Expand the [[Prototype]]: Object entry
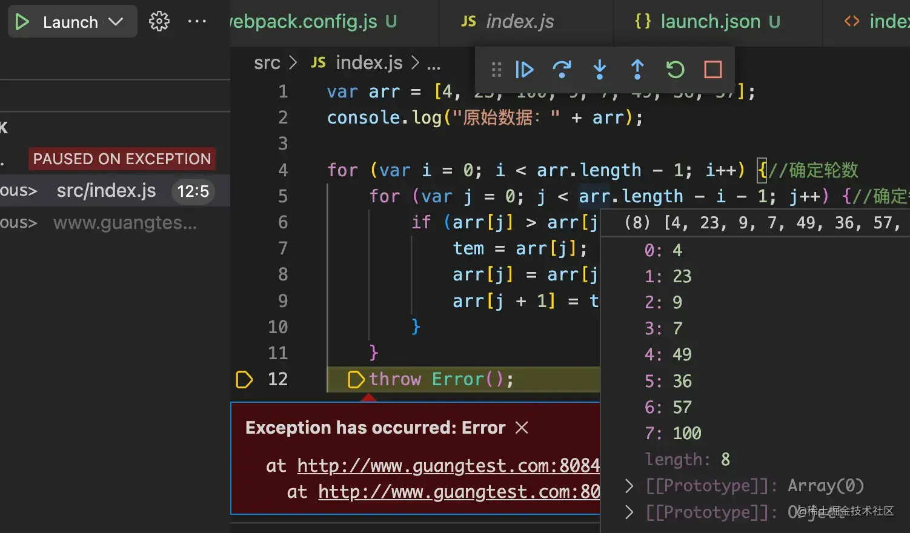 [629, 512]
